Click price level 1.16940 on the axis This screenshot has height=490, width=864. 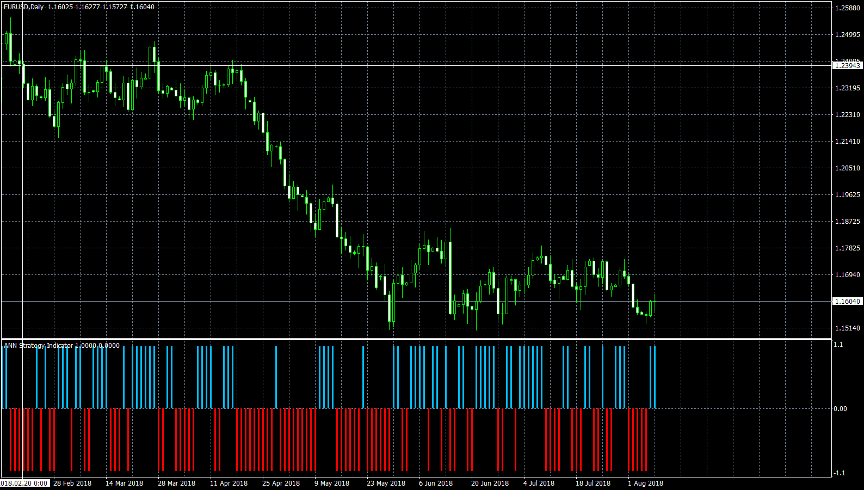tap(848, 275)
